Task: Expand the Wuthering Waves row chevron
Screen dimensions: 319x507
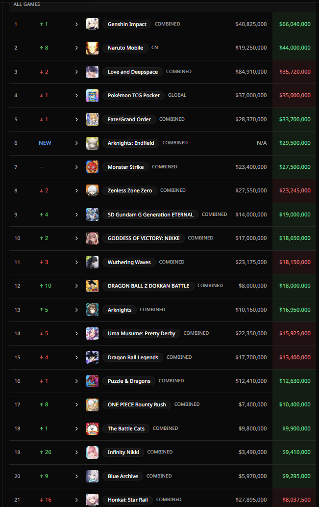Action: (76, 262)
